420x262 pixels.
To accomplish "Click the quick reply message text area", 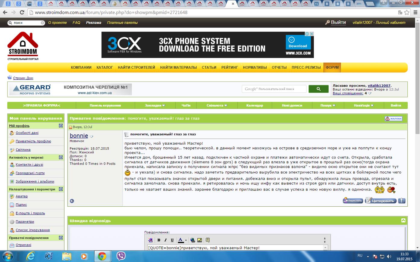I will coord(235,248).
